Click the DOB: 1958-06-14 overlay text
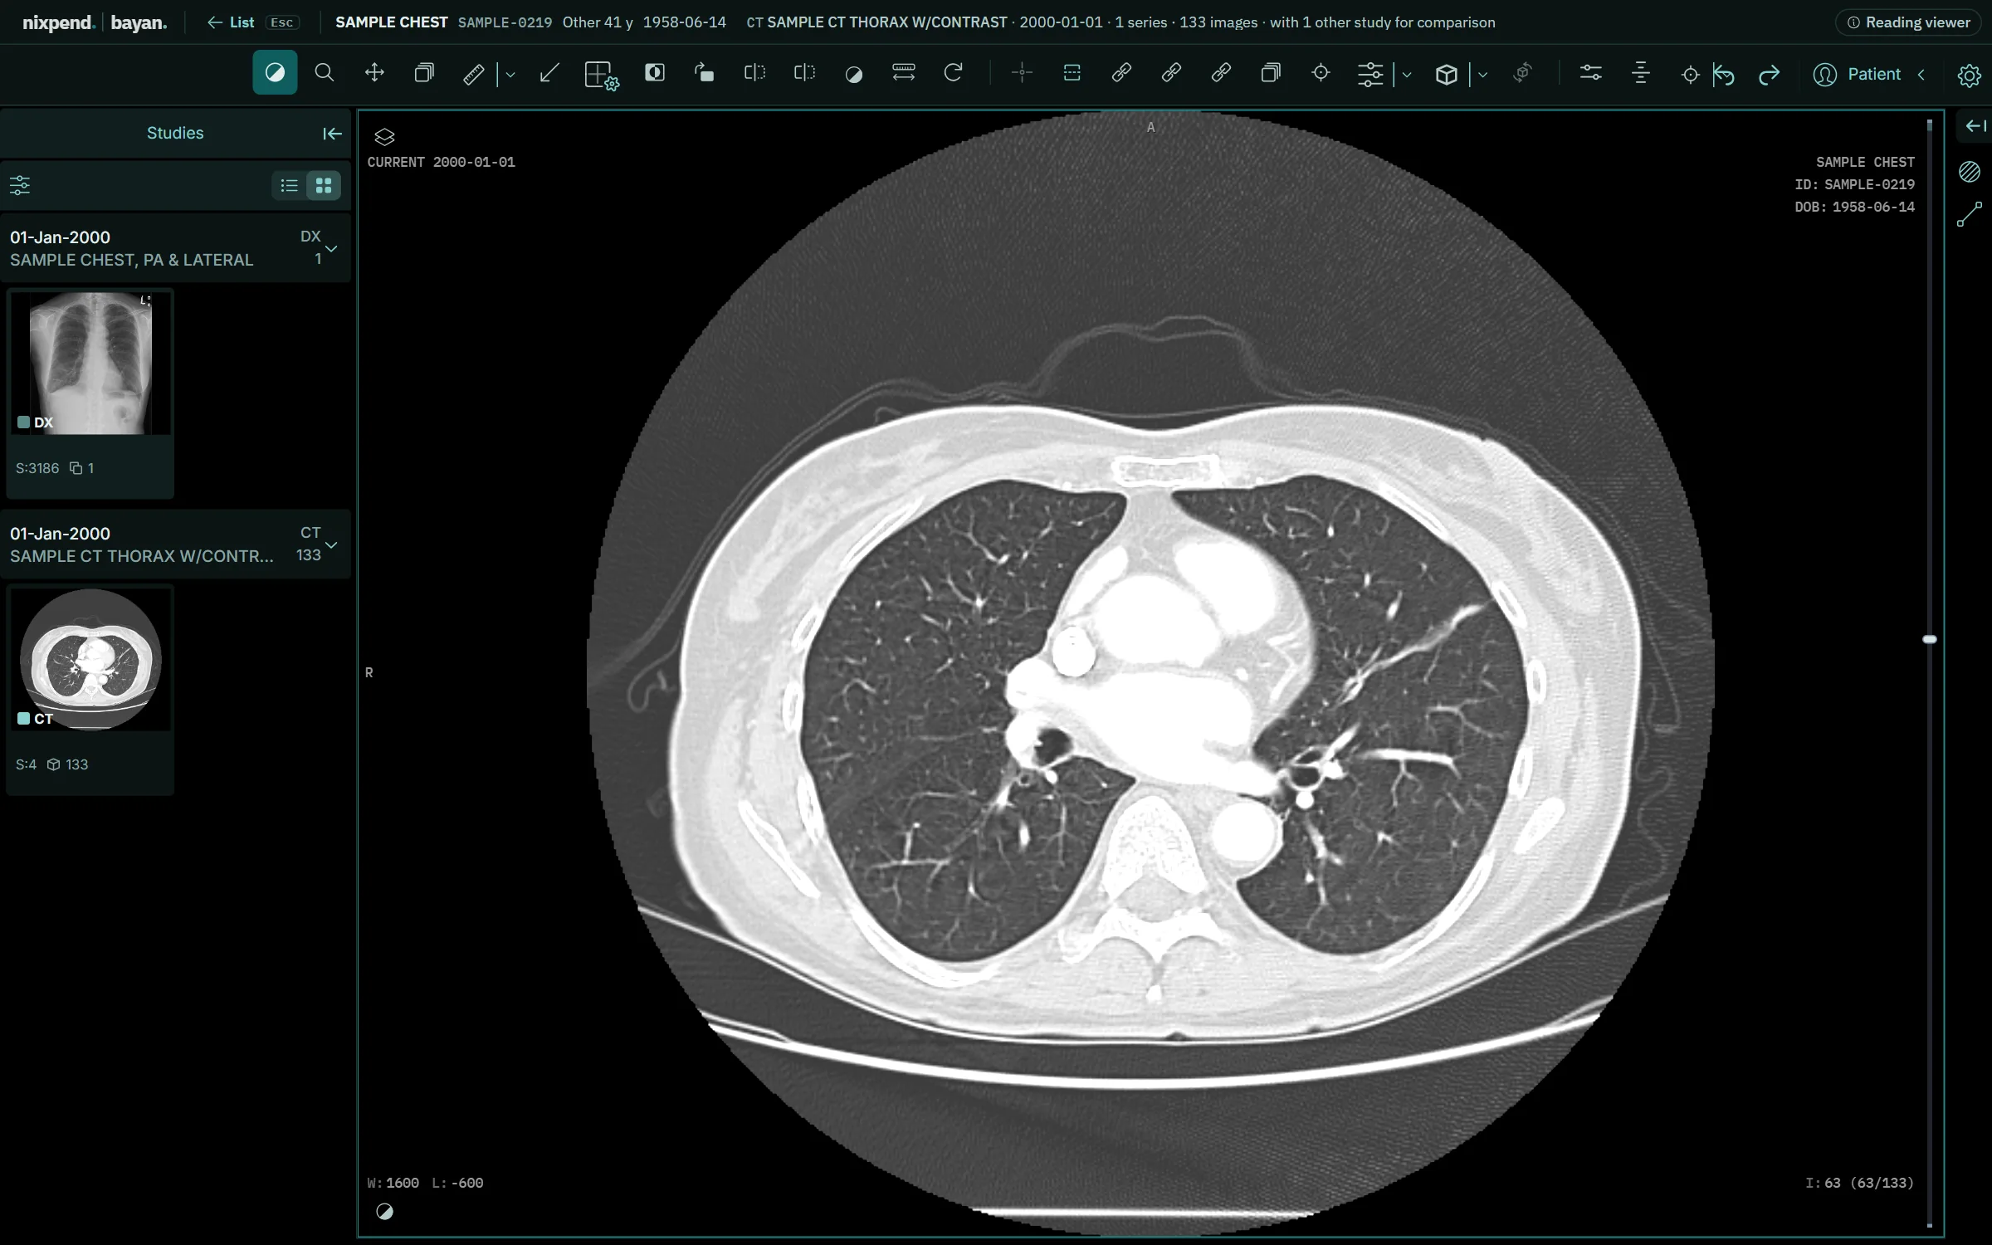 (x=1854, y=207)
